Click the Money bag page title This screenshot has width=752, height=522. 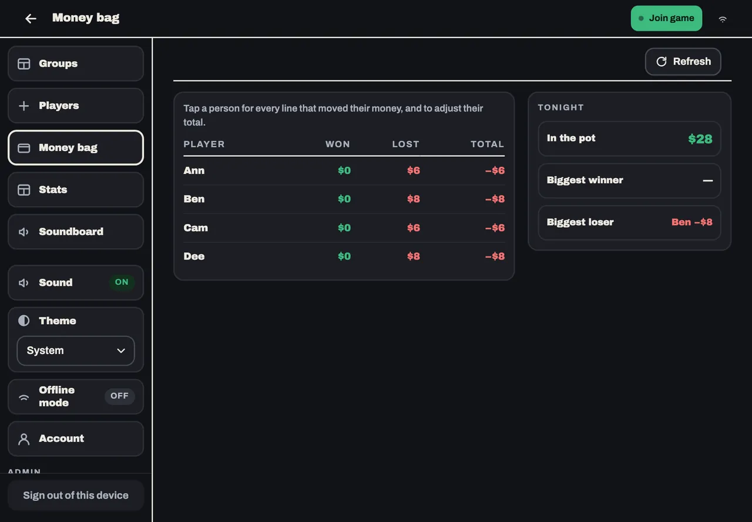tap(86, 18)
